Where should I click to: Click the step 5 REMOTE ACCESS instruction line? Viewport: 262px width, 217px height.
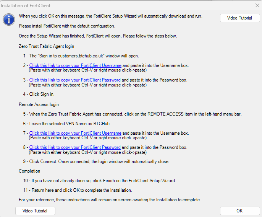pyautogui.click(x=132, y=114)
